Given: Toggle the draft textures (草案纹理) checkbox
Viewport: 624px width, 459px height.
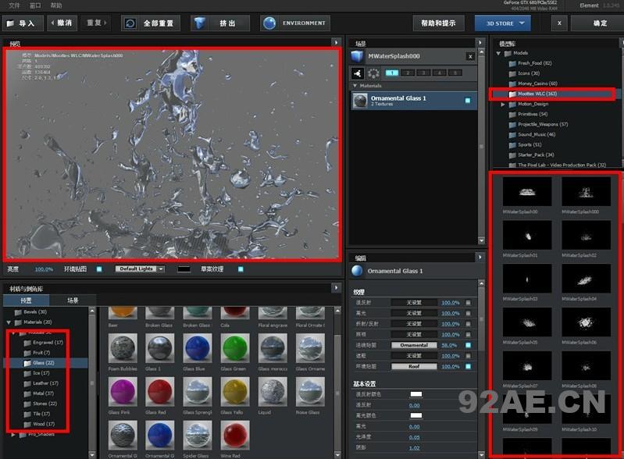Looking at the screenshot, I should tap(241, 269).
